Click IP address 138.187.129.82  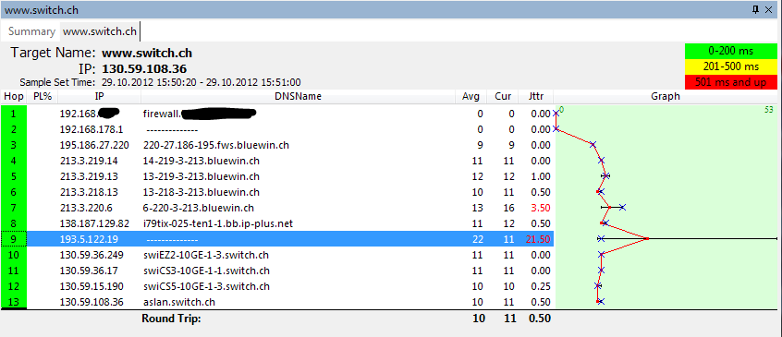(94, 223)
